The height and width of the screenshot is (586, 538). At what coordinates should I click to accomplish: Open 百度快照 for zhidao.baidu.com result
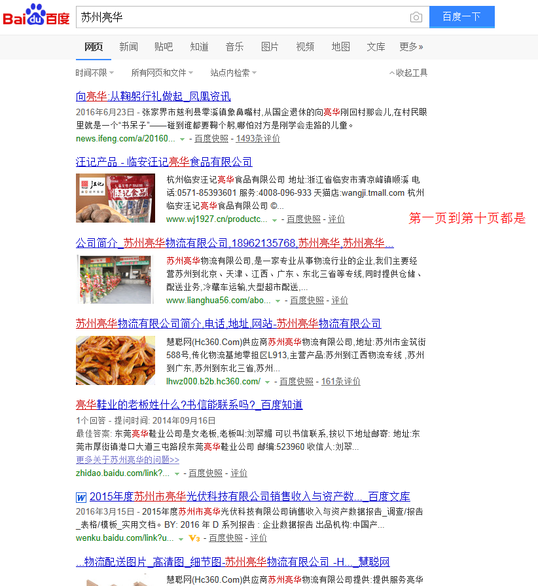tap(205, 473)
